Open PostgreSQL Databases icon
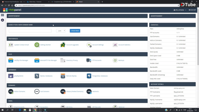This screenshot has width=199, height=112. pyautogui.click(x=89, y=76)
